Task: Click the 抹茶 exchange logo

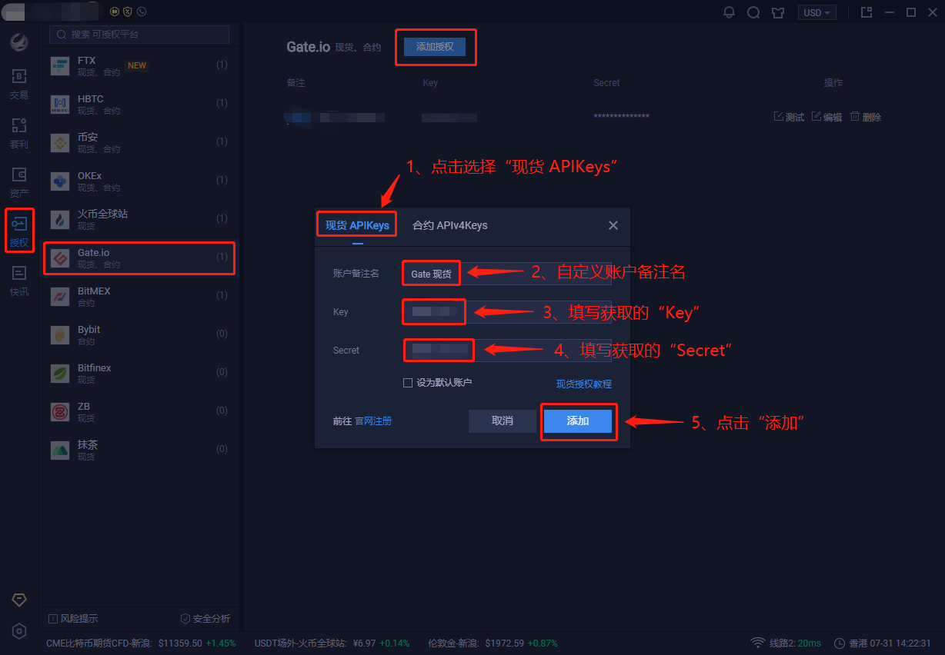Action: pyautogui.click(x=60, y=451)
